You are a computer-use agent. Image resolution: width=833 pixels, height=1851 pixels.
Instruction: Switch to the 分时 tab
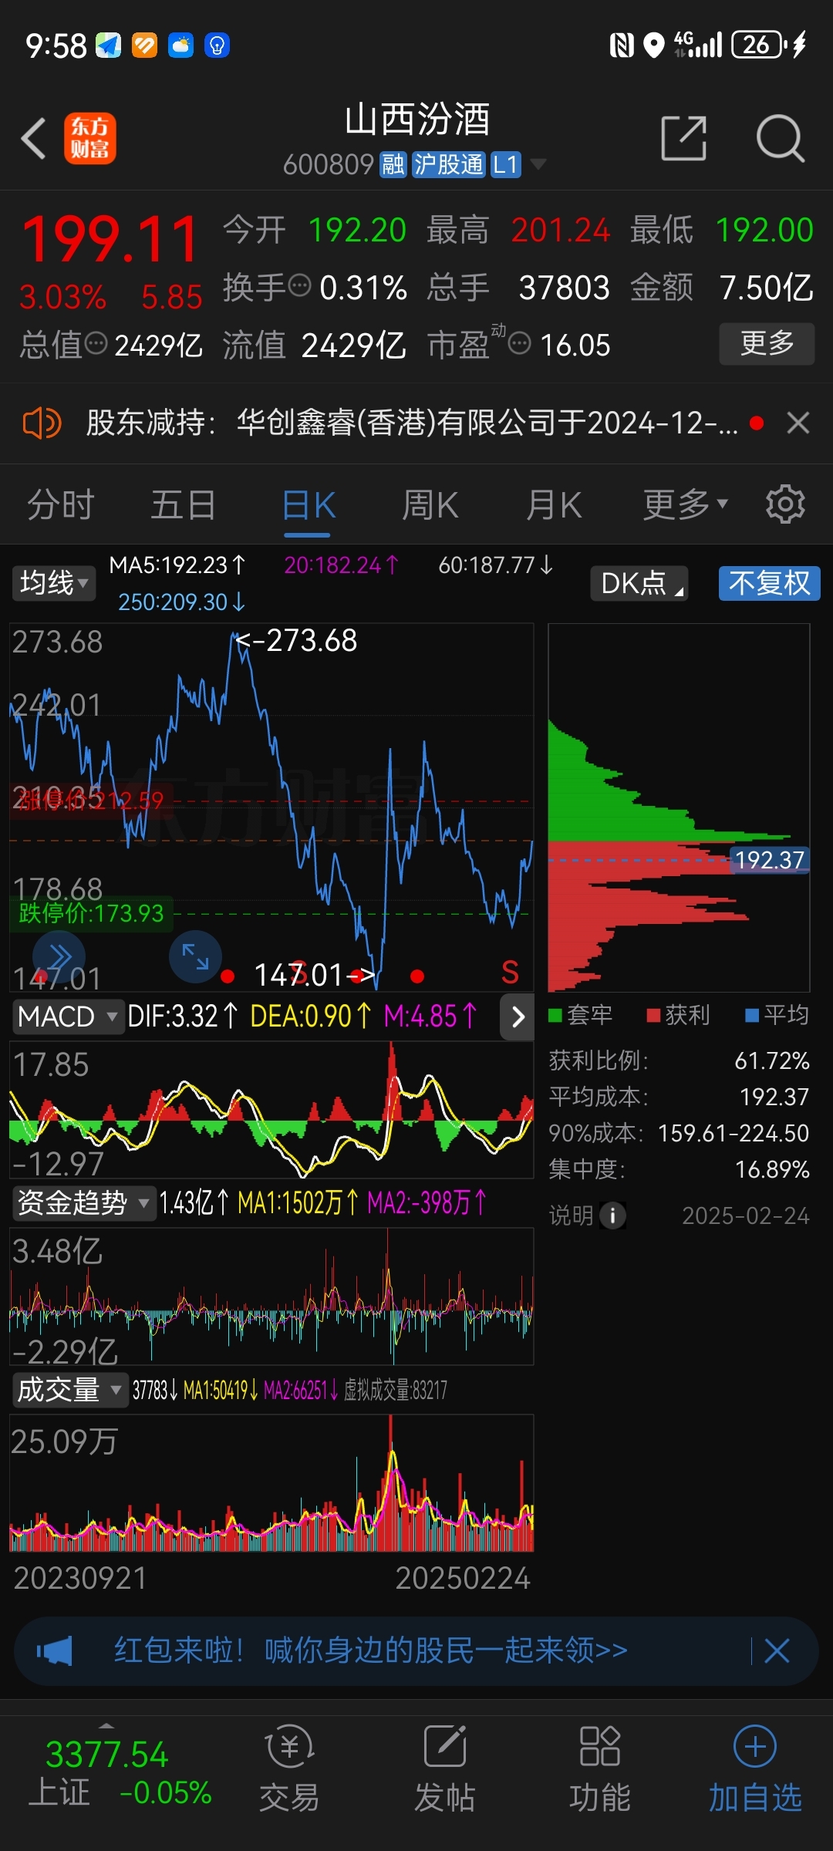coord(61,506)
